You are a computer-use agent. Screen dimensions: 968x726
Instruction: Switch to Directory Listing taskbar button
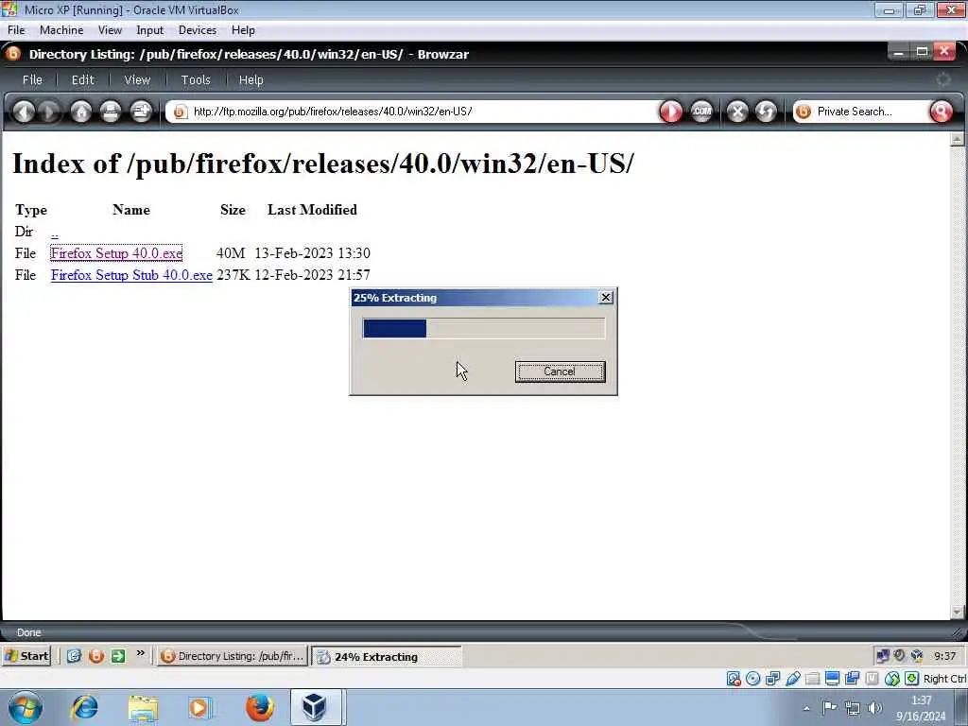click(233, 656)
